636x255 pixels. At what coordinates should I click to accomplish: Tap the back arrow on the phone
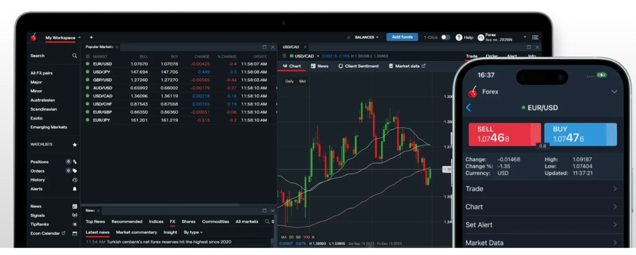coord(469,108)
